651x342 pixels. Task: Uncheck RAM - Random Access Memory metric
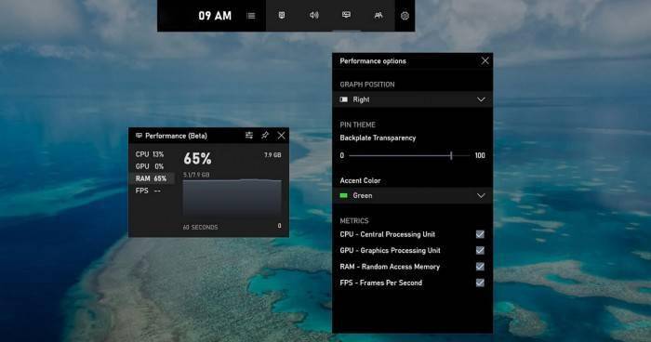pyautogui.click(x=480, y=267)
